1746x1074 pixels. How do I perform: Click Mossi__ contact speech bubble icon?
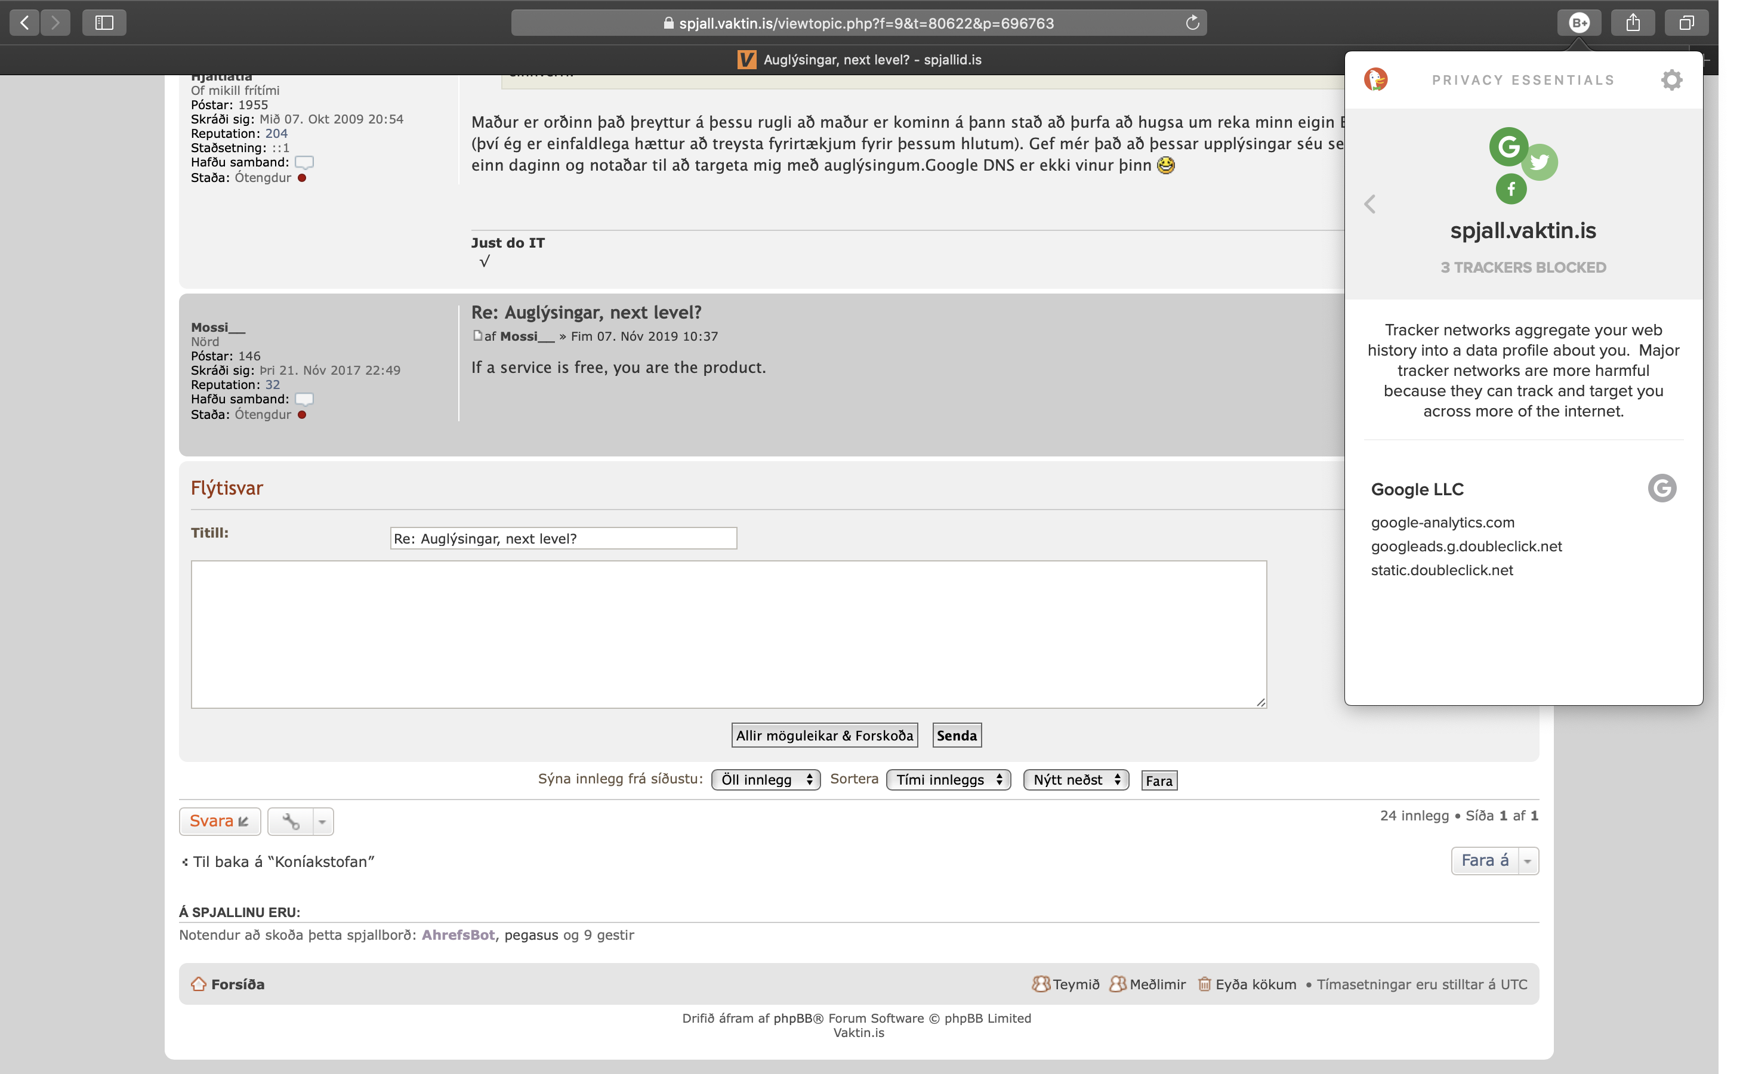click(x=304, y=399)
